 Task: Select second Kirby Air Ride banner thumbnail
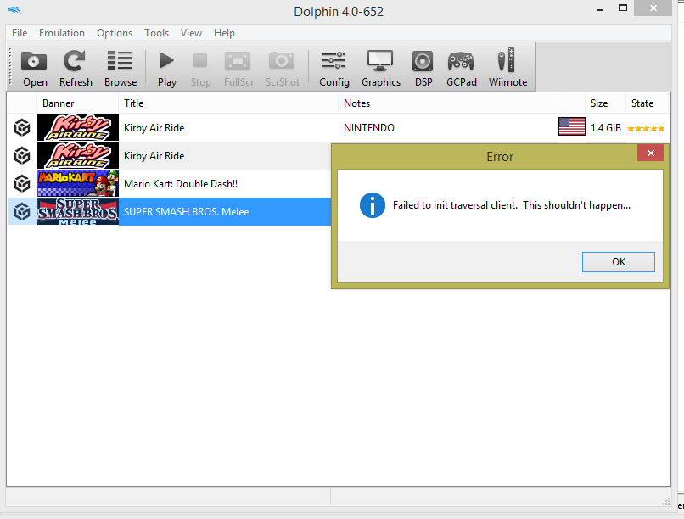[77, 155]
